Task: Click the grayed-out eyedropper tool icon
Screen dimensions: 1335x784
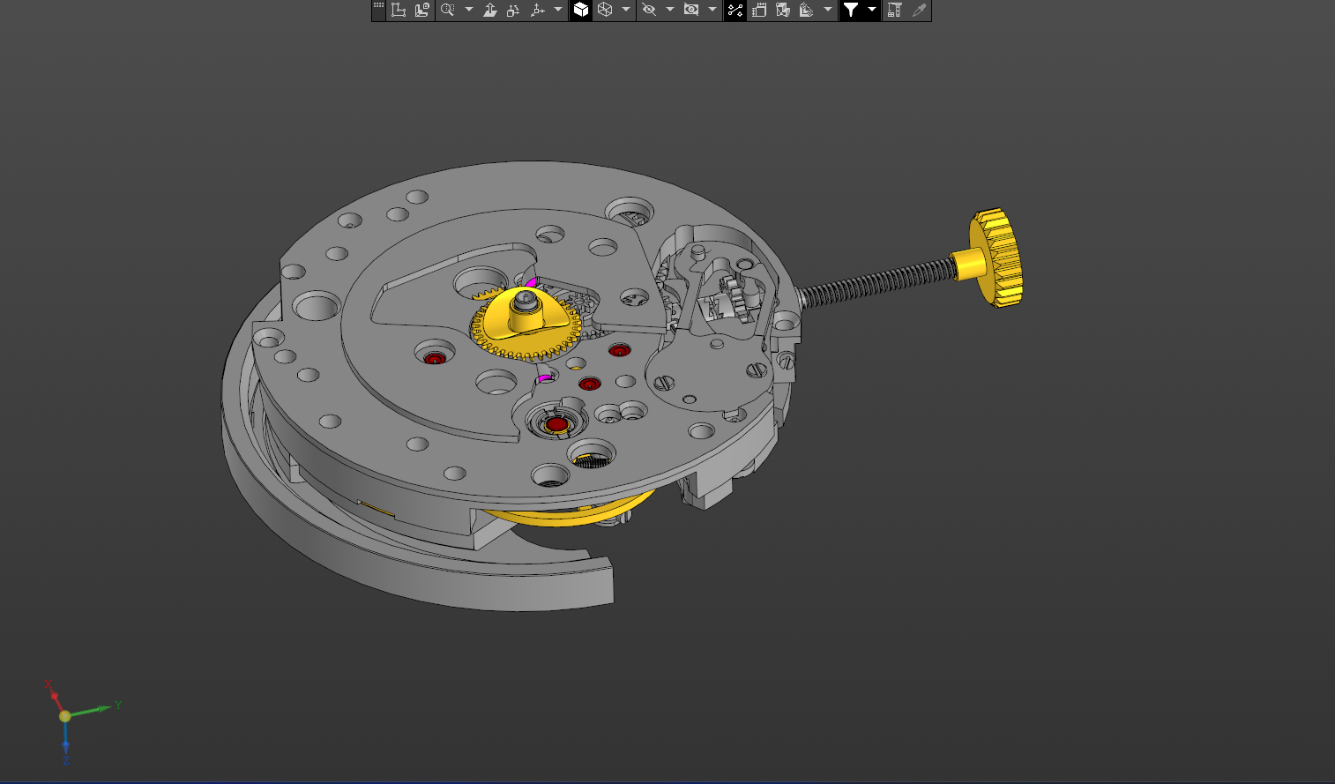Action: [x=919, y=10]
